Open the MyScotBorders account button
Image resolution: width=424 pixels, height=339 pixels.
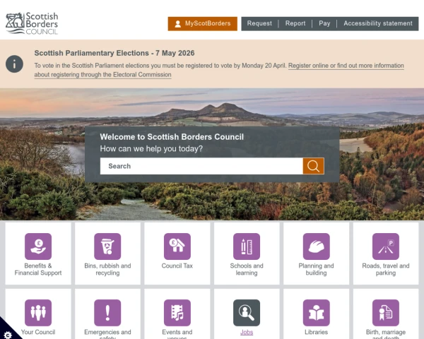point(202,23)
